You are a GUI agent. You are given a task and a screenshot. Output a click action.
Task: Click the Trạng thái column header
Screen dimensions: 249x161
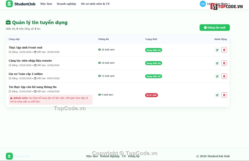pyautogui.click(x=151, y=39)
